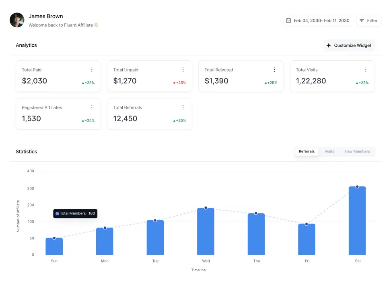Click the Statistics section heading
The height and width of the screenshot is (285, 391).
pyautogui.click(x=27, y=151)
